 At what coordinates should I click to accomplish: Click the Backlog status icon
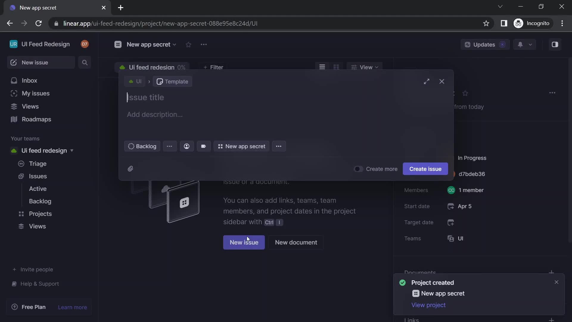coord(131,146)
